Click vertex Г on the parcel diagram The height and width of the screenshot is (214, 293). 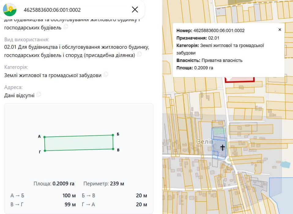coord(45,151)
